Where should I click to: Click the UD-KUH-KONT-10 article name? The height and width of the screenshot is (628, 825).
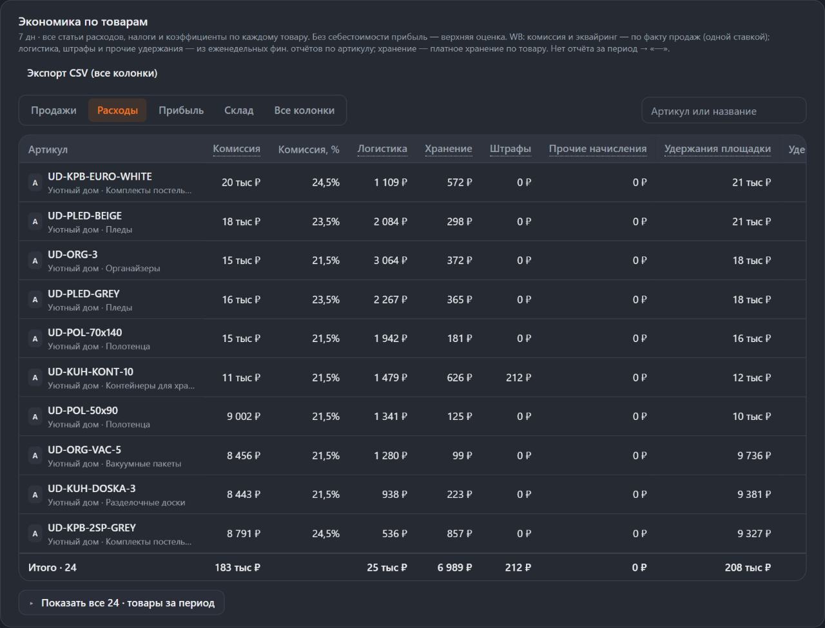point(90,372)
